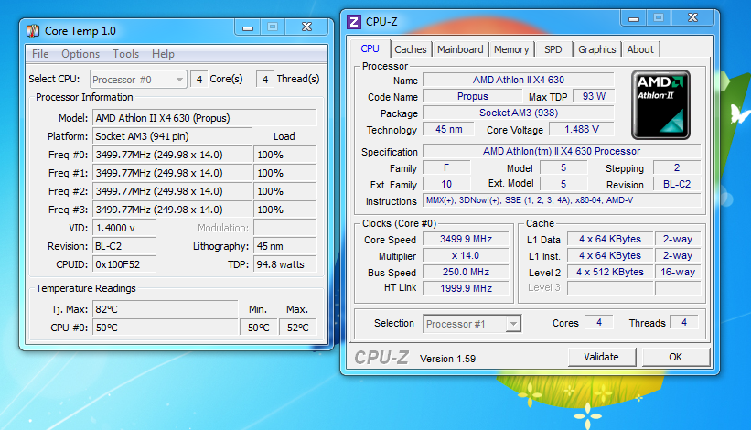This screenshot has height=430, width=751.
Task: Click the CPU #0 temperature 50°C field
Action: [166, 328]
